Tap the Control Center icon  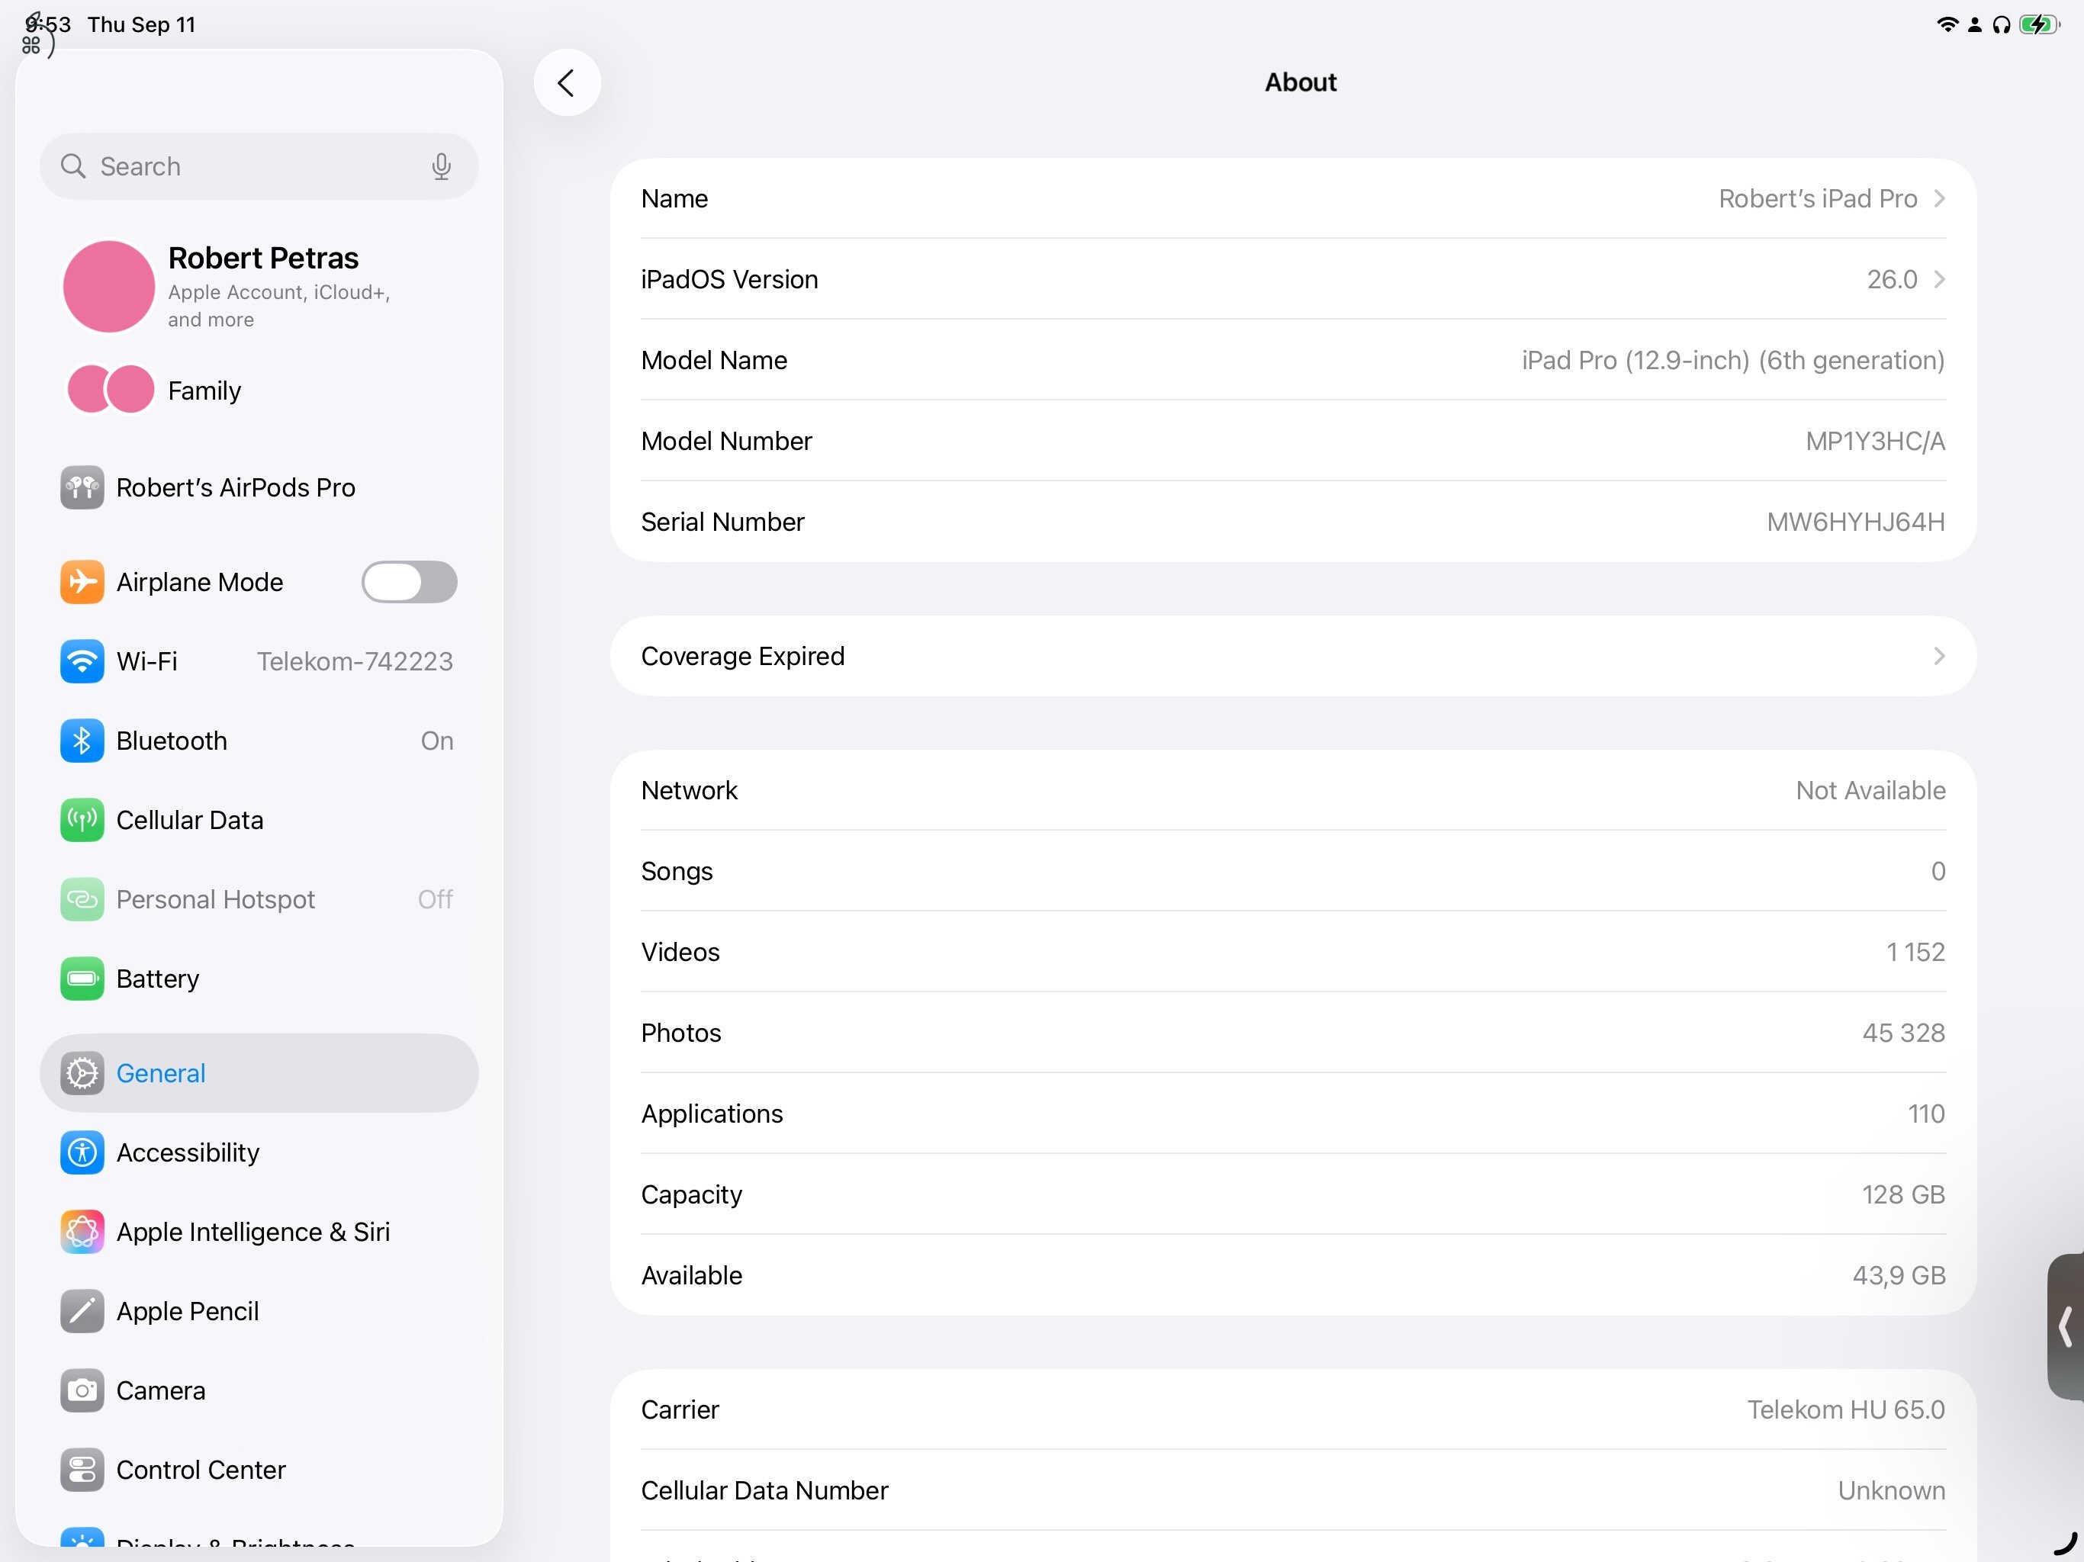(82, 1470)
